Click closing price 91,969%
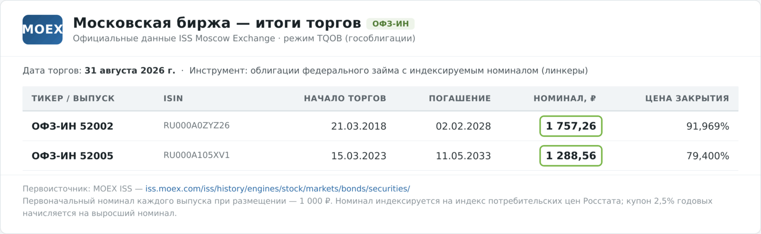The height and width of the screenshot is (234, 761). [x=708, y=126]
